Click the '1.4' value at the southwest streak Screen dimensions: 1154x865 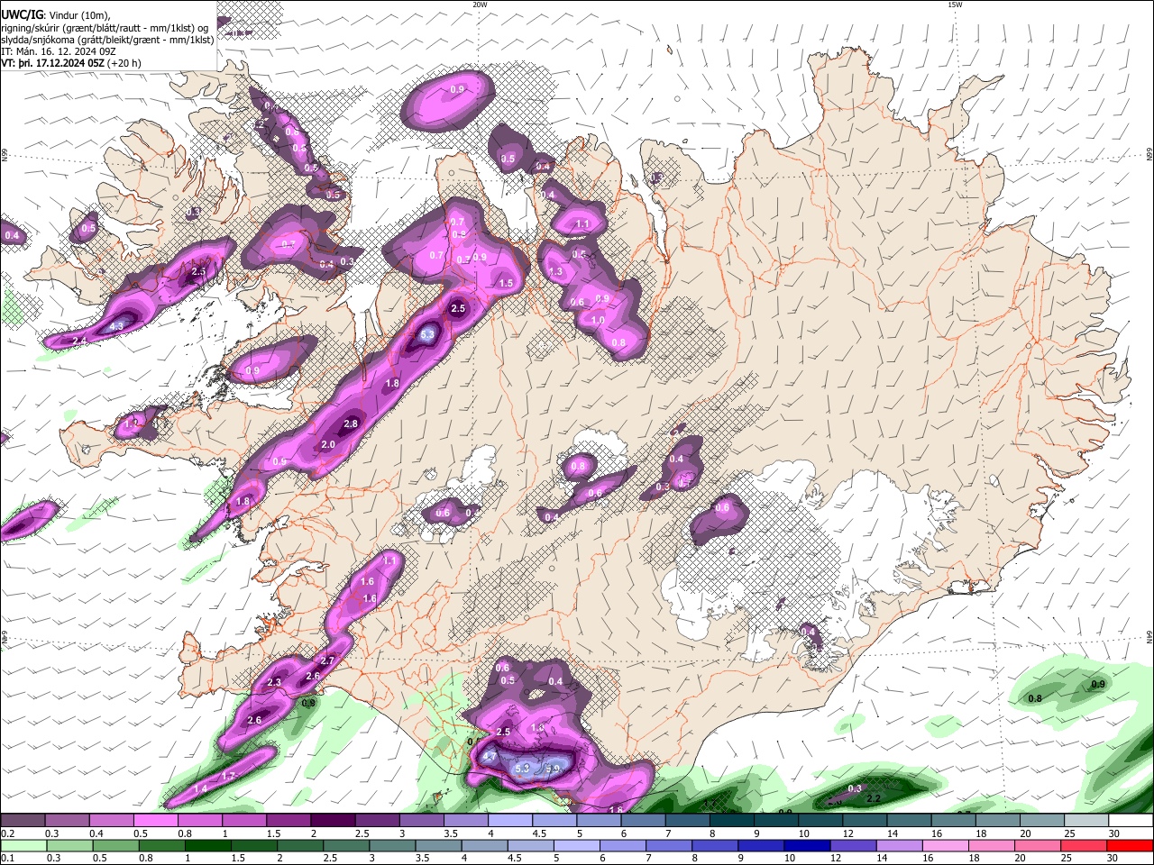(200, 789)
